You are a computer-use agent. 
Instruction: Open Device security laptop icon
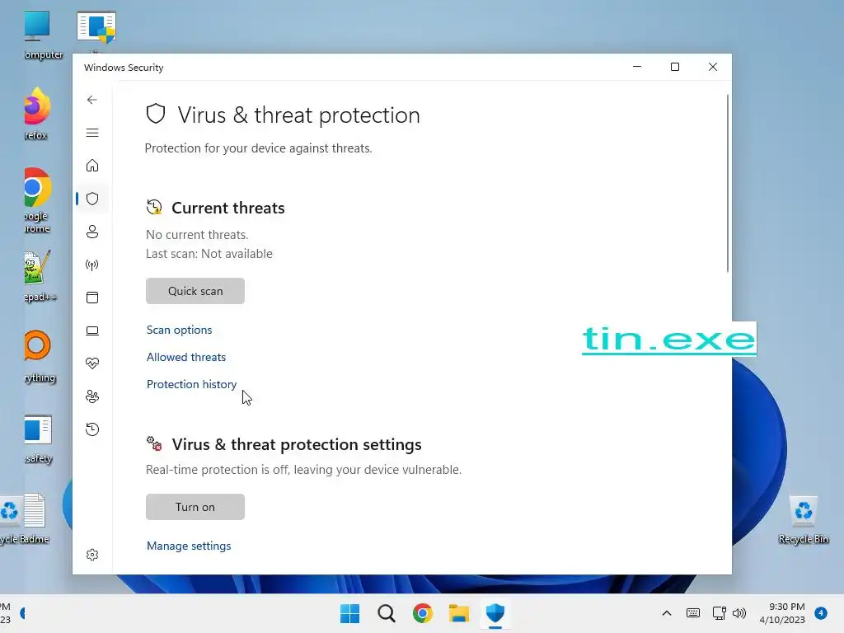point(92,331)
